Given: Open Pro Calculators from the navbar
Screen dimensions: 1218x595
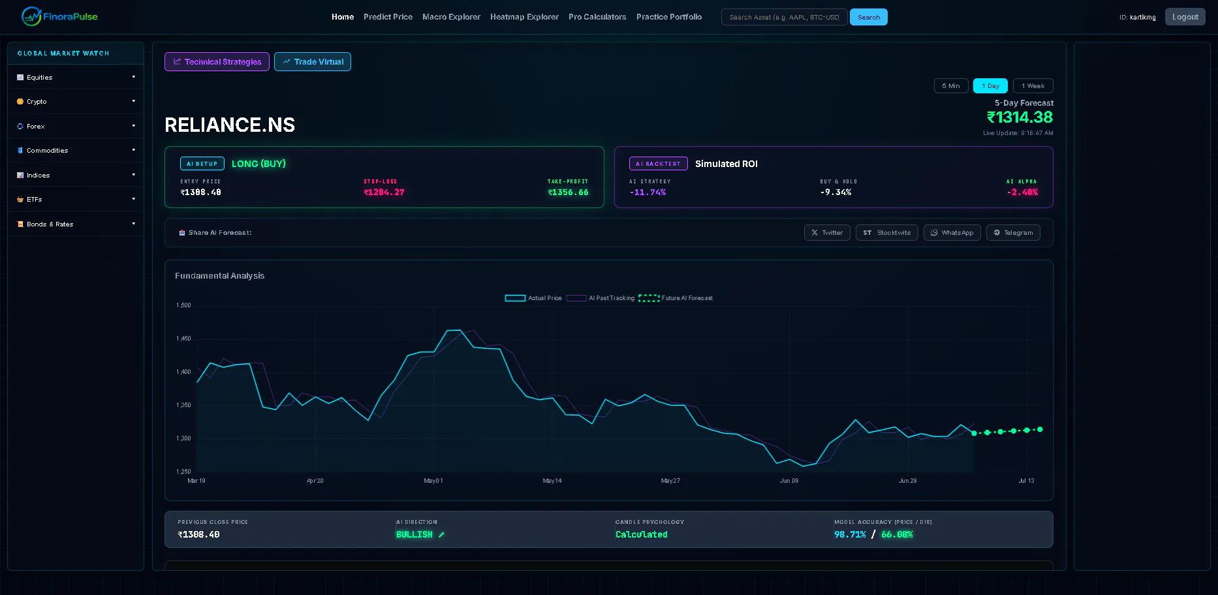Looking at the screenshot, I should tap(597, 17).
